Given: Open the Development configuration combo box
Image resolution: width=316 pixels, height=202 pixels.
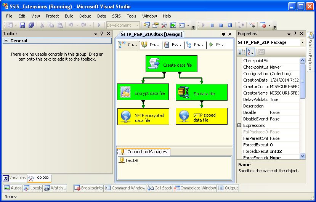Looking at the screenshot, I should [x=123, y=25].
